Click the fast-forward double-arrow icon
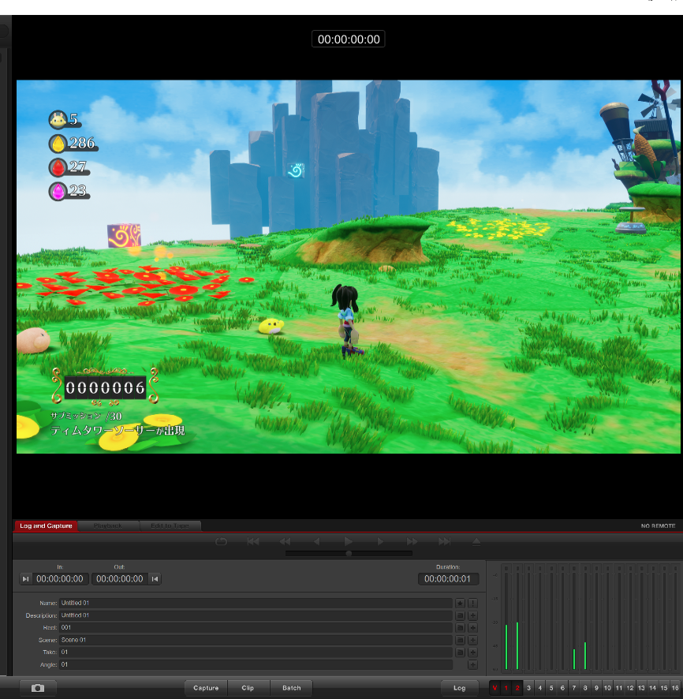This screenshot has height=699, width=683. [x=412, y=542]
